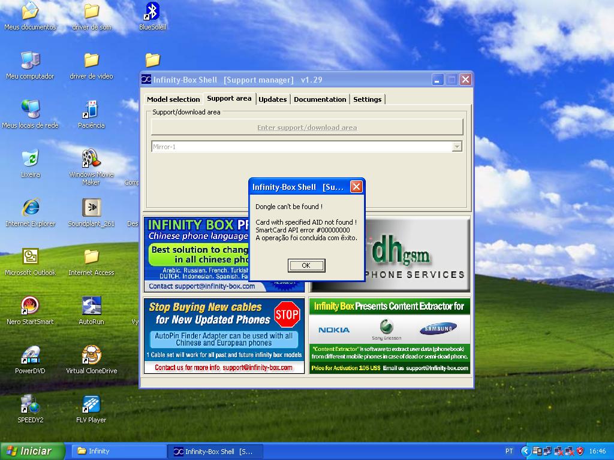Open the driver de video folder
Screen dimensions: 614x460
point(92,65)
